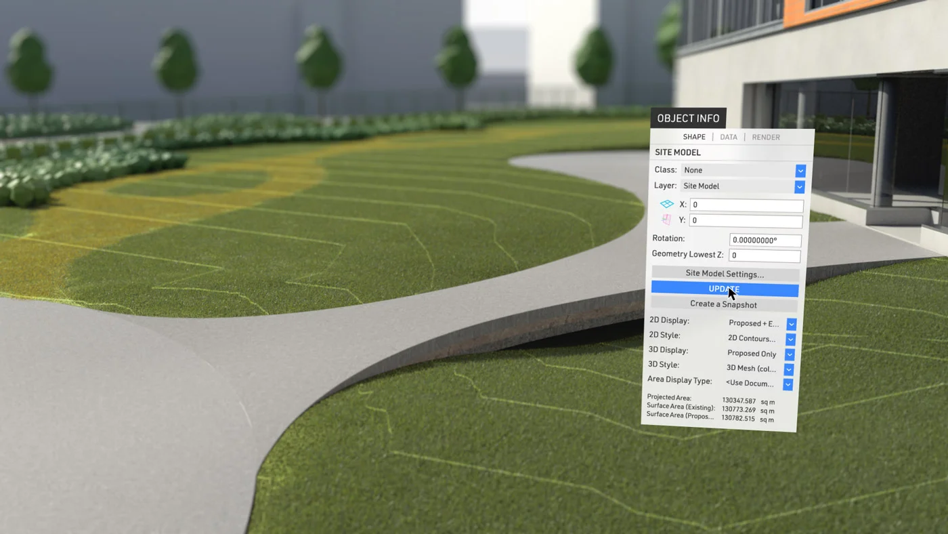The height and width of the screenshot is (534, 948).
Task: Click the Geometry Lowest Z field
Action: click(764, 255)
